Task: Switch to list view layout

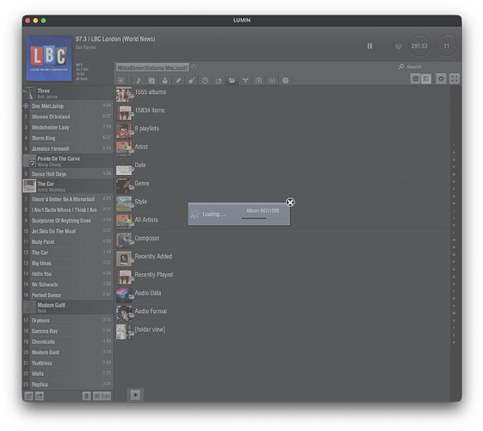Action: pyautogui.click(x=426, y=79)
